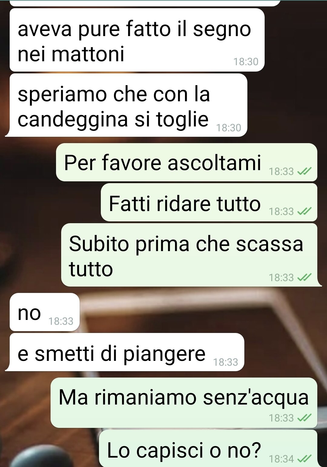Click the double-check icon on 'Ma rimaniamo senz'acqua'
Screen dimensions: 327x467
[x=304, y=418]
